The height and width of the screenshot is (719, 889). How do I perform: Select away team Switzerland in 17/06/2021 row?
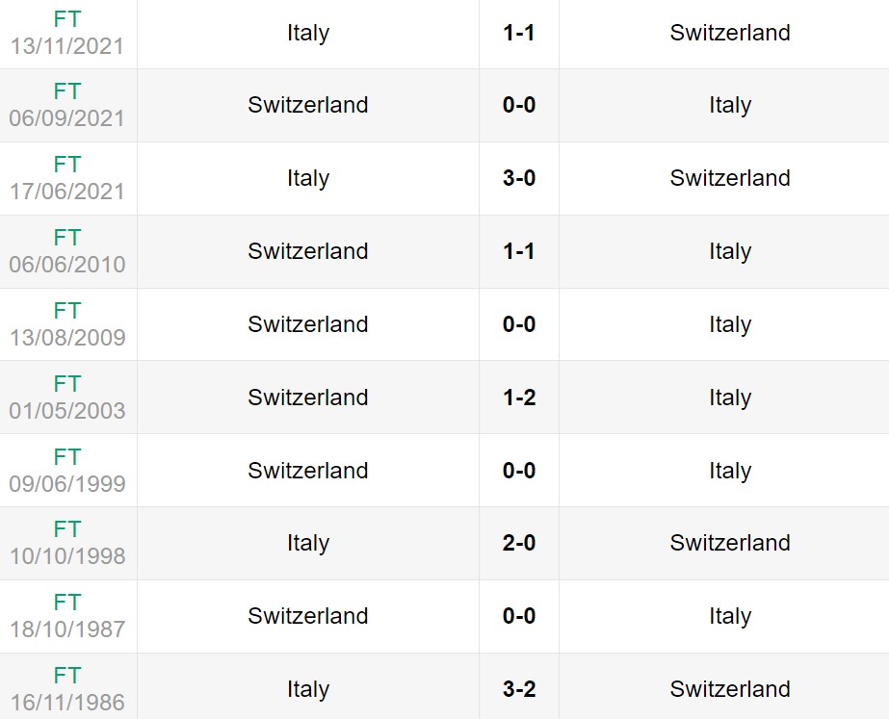click(730, 178)
